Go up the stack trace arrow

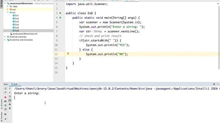click(x=10, y=88)
